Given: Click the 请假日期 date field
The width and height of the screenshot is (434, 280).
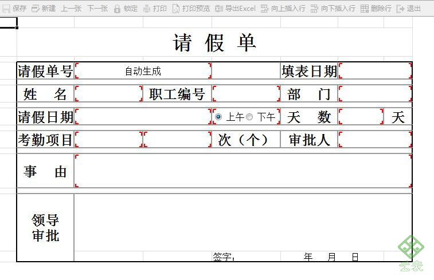Looking at the screenshot, I should 143,117.
